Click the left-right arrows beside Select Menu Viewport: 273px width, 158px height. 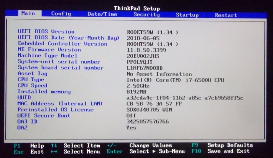[x=54, y=152]
